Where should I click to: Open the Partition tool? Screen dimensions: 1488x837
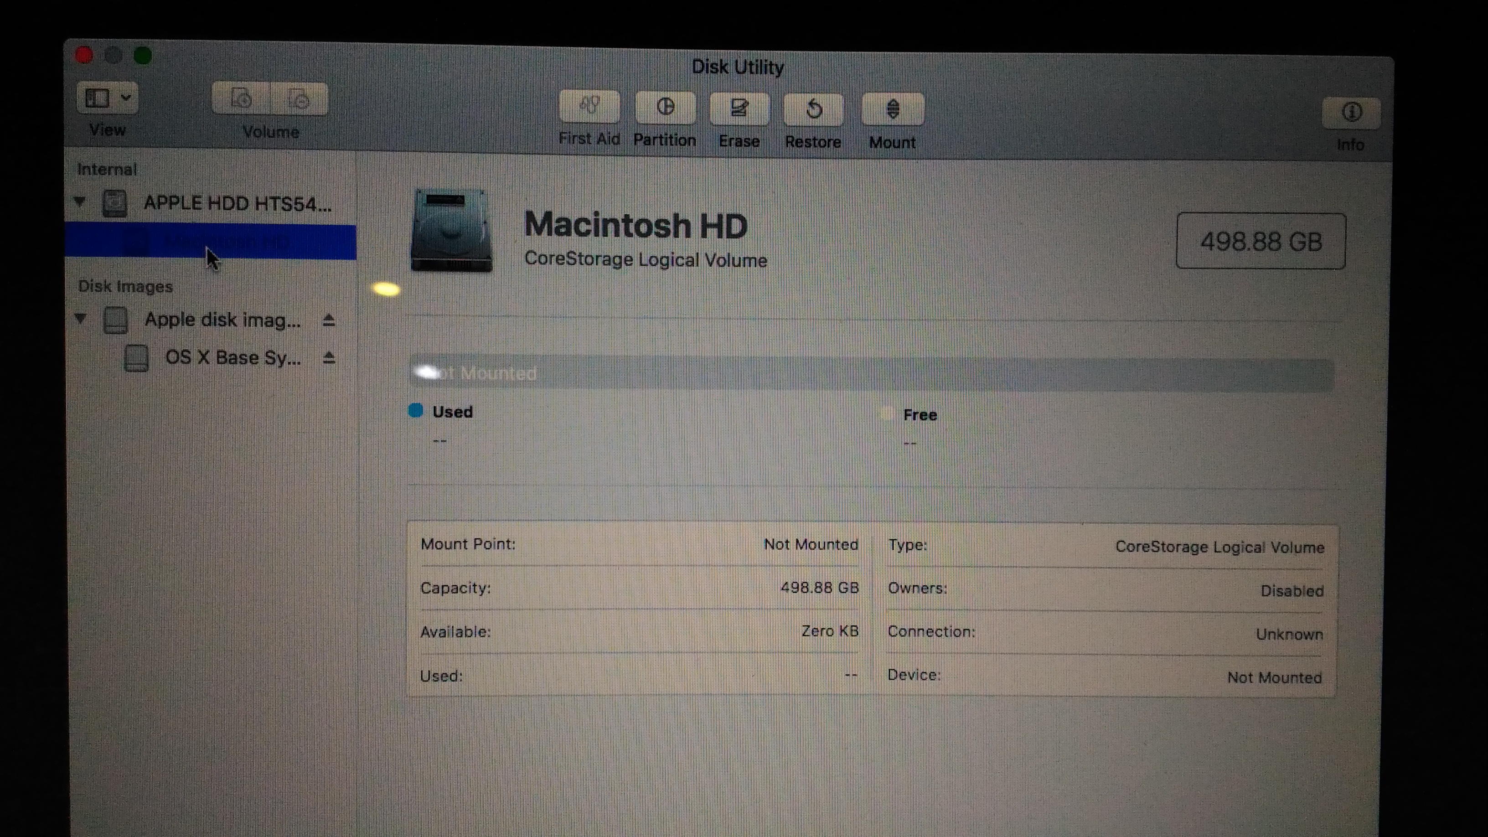point(665,108)
